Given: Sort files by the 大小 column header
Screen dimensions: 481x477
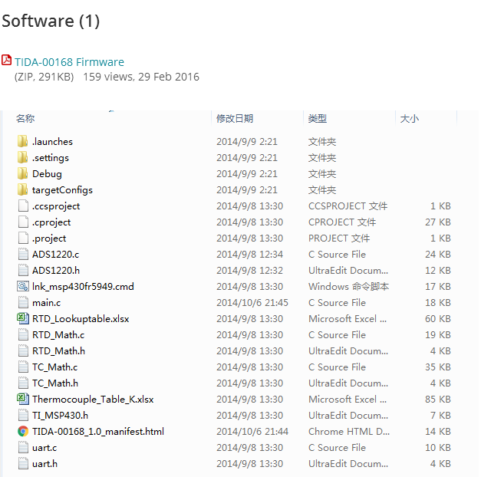Looking at the screenshot, I should tap(409, 118).
